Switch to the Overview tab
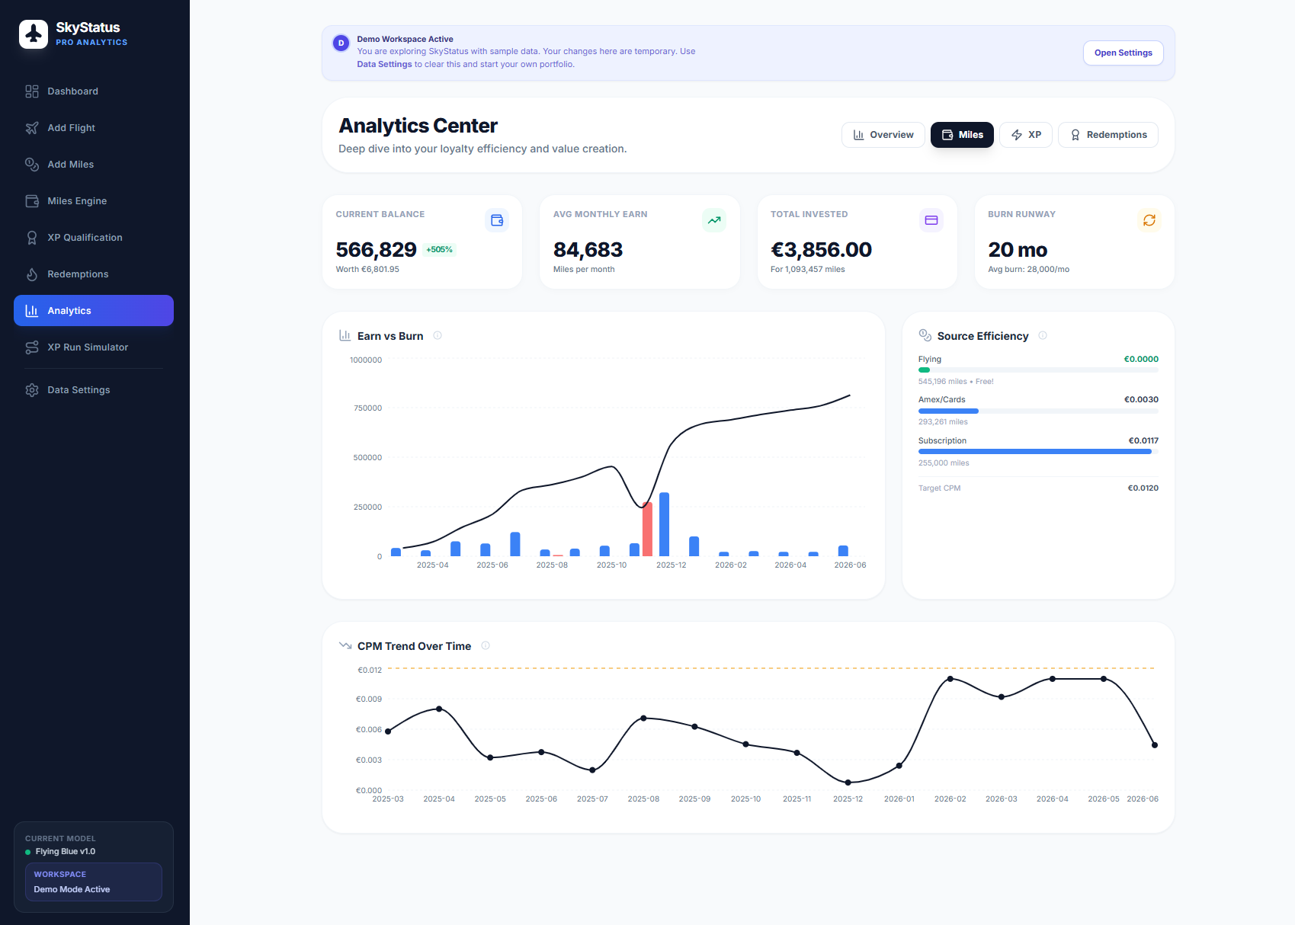The width and height of the screenshot is (1295, 925). 883,135
